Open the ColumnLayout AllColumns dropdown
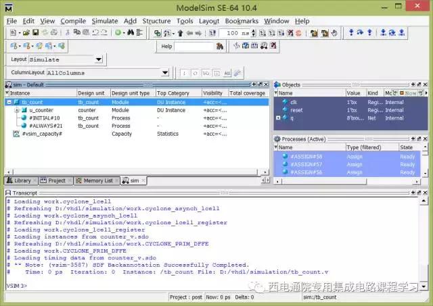 pos(165,73)
